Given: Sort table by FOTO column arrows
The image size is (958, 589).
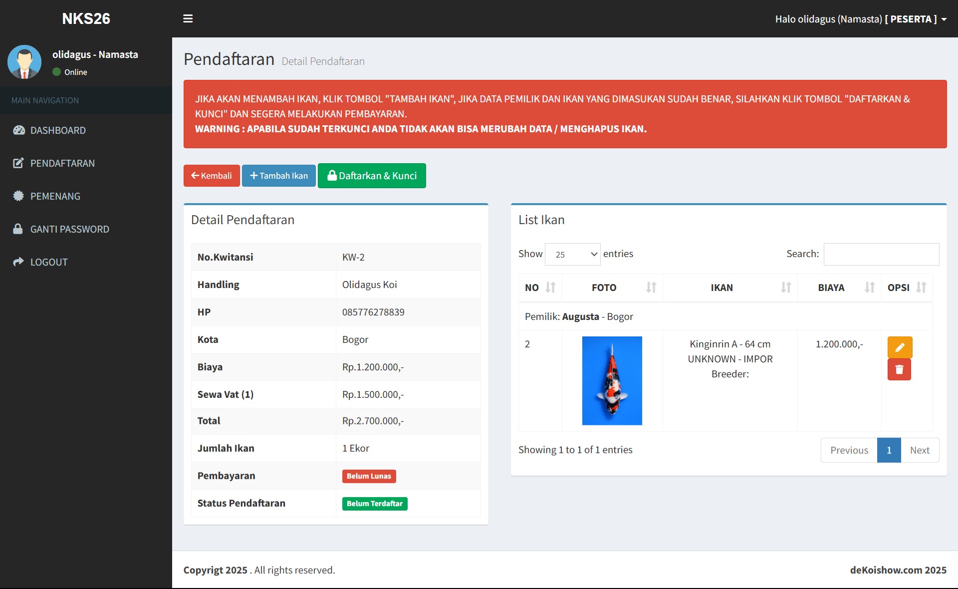Looking at the screenshot, I should point(651,288).
